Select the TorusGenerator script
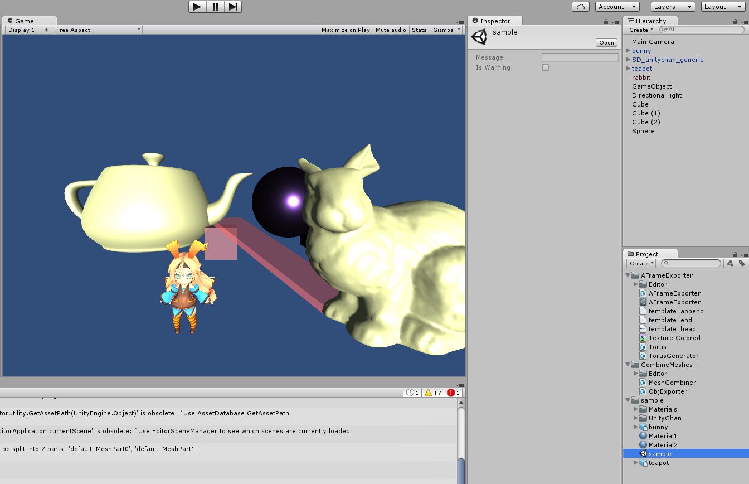The width and height of the screenshot is (749, 484). point(669,356)
